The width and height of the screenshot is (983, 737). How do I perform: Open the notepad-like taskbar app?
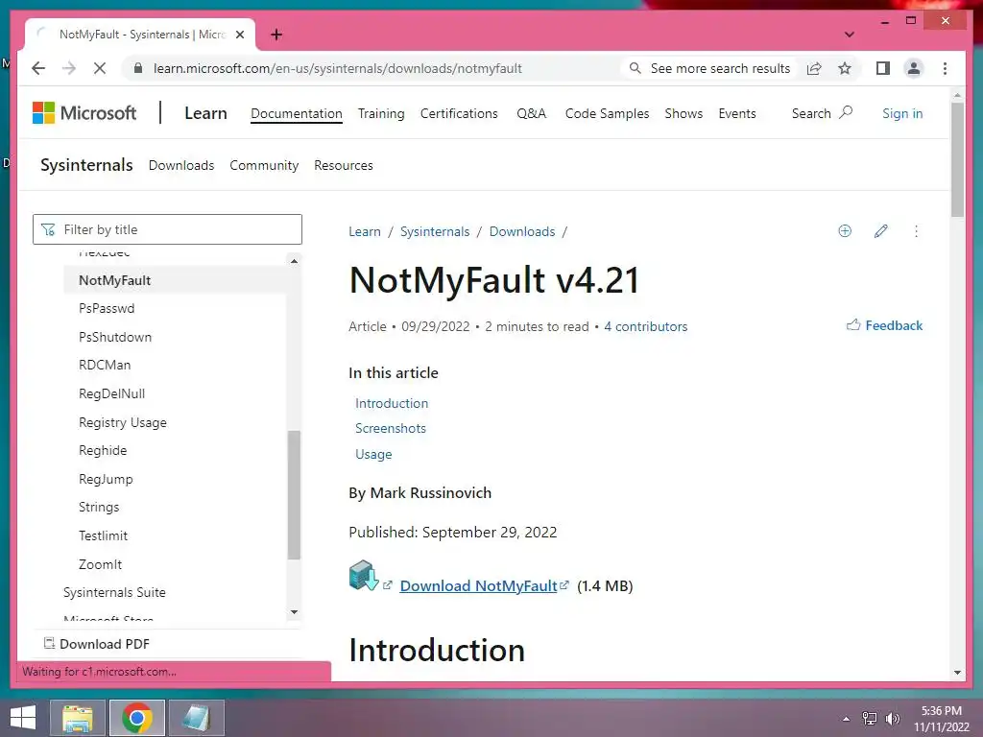[196, 718]
